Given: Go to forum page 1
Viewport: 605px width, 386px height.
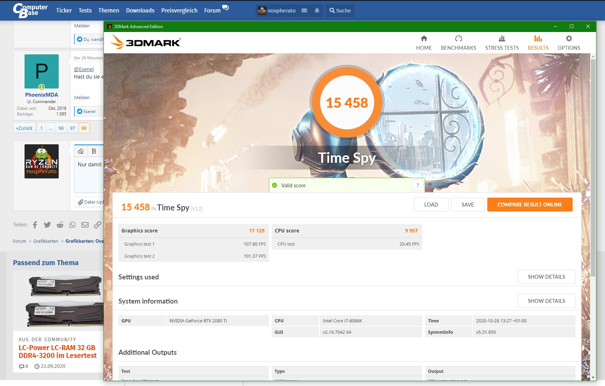Looking at the screenshot, I should coord(41,128).
